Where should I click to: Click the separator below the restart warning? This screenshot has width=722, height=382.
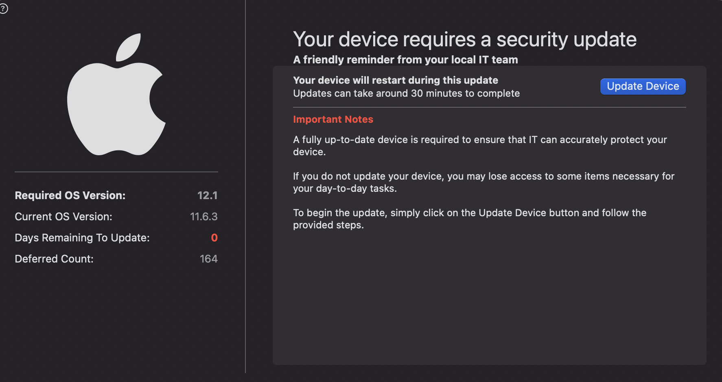489,107
